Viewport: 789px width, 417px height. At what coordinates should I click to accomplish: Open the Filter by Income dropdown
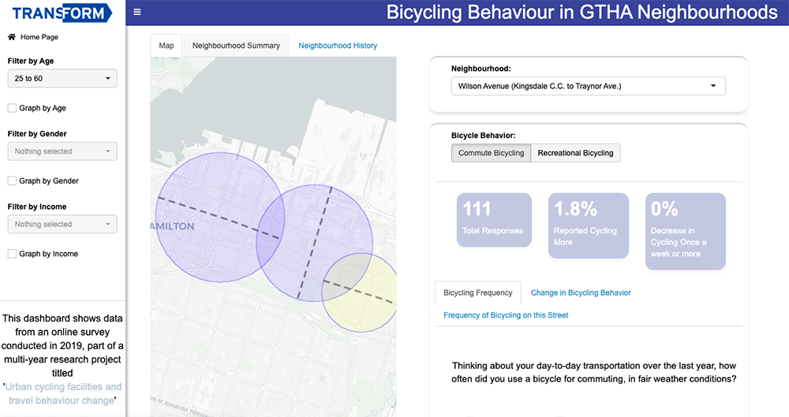point(62,225)
